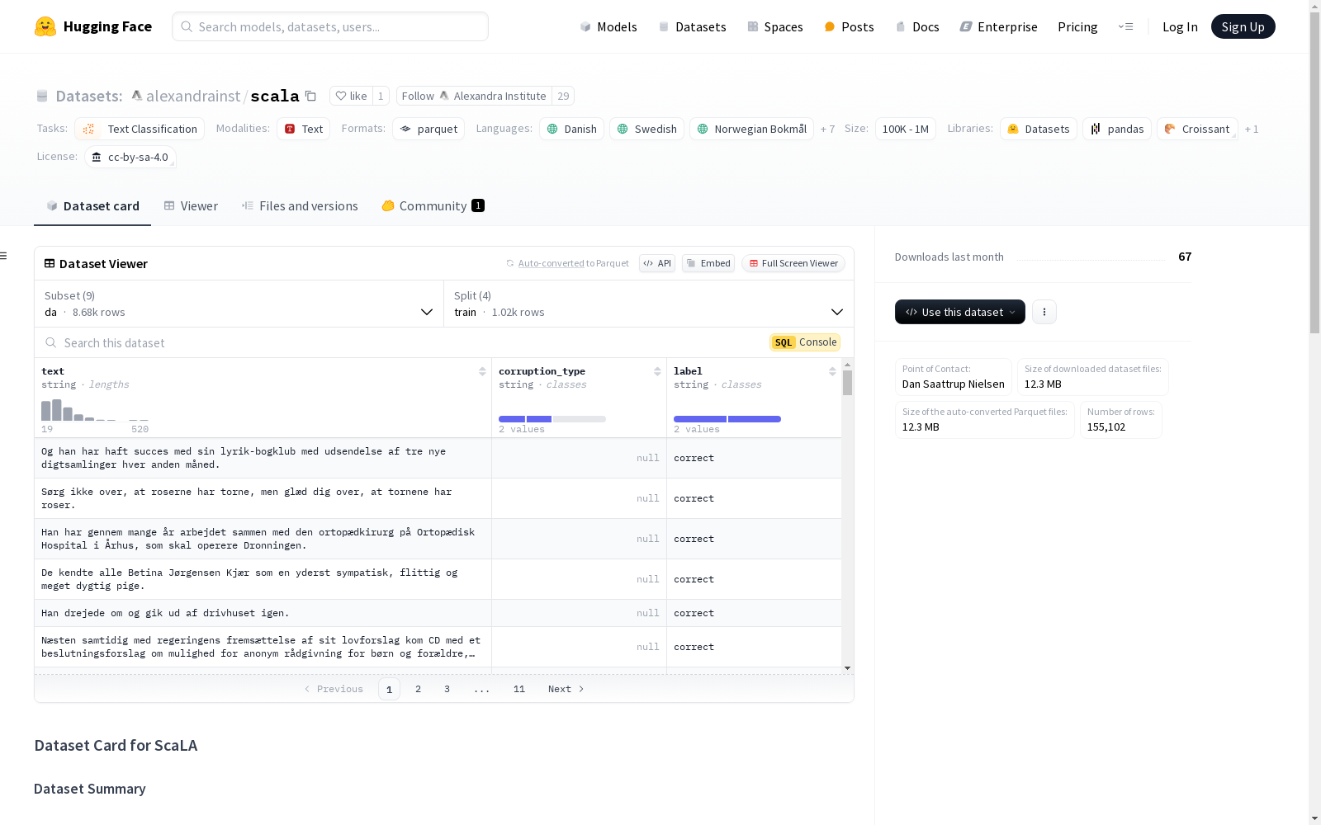Open the Text Classification task tag
The image size is (1321, 825).
pyautogui.click(x=140, y=129)
